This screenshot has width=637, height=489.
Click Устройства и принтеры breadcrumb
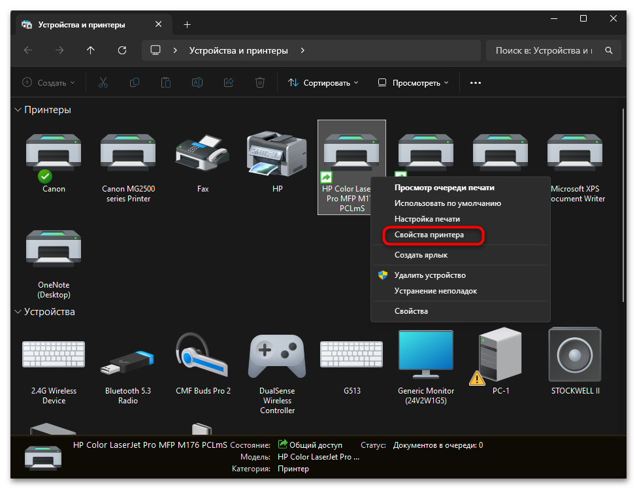point(238,50)
